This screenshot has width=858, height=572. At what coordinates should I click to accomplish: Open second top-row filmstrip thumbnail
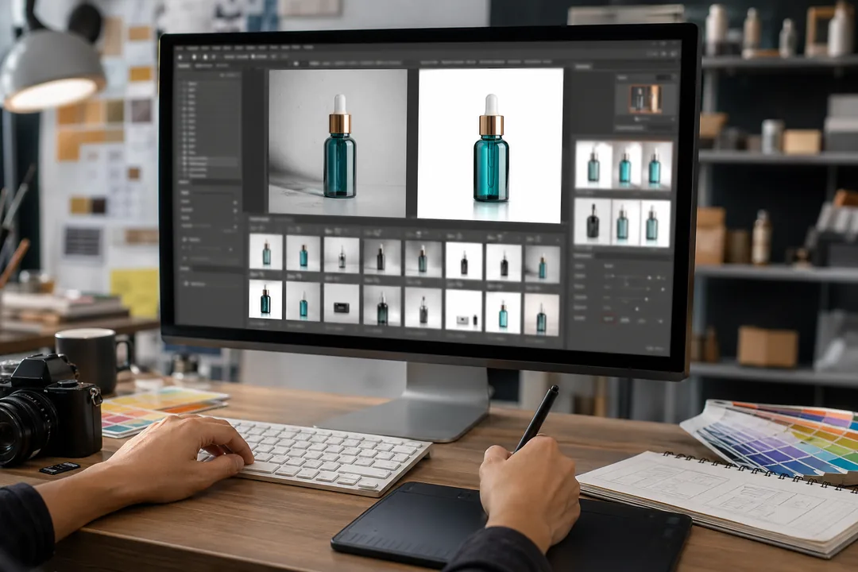[303, 253]
